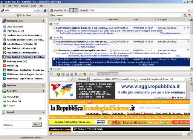Toggle the funnel filter button in toolbar
Screen dimensions: 193x140
pyautogui.click(x=76, y=11)
